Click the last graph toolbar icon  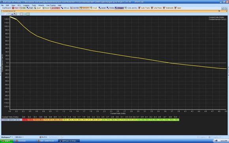[x=28, y=14]
